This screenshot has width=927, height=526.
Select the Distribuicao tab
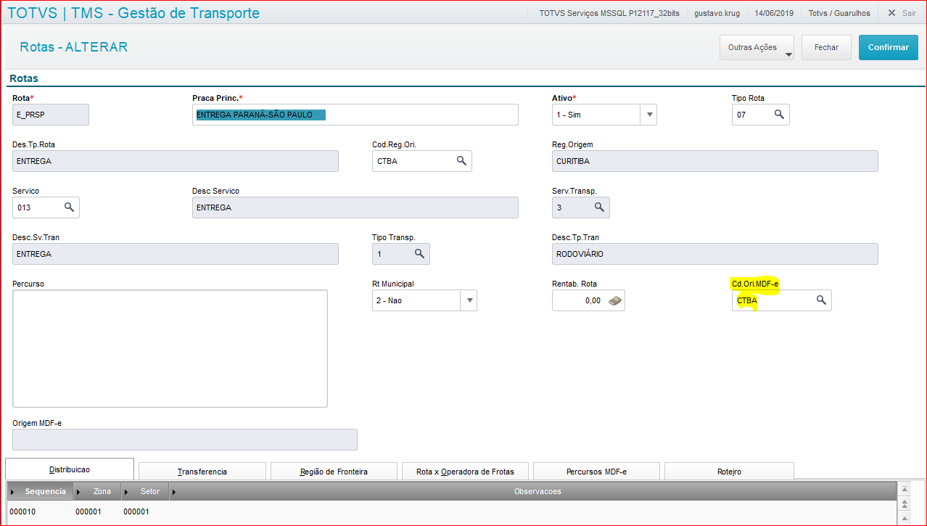coord(70,469)
